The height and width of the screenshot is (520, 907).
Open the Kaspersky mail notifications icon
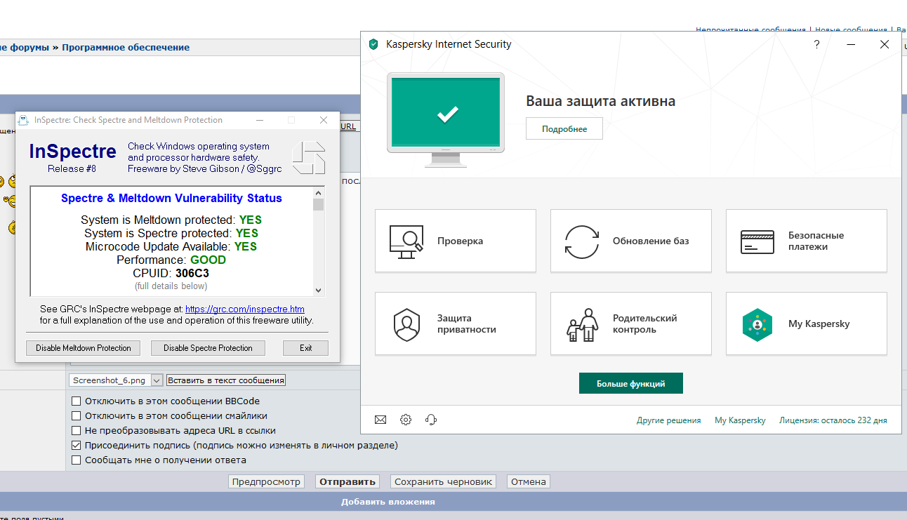point(380,420)
